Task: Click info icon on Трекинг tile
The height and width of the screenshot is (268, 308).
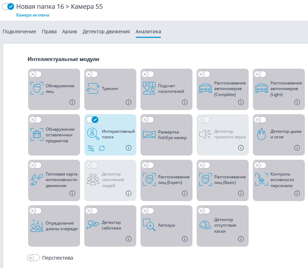Action: (x=128, y=102)
